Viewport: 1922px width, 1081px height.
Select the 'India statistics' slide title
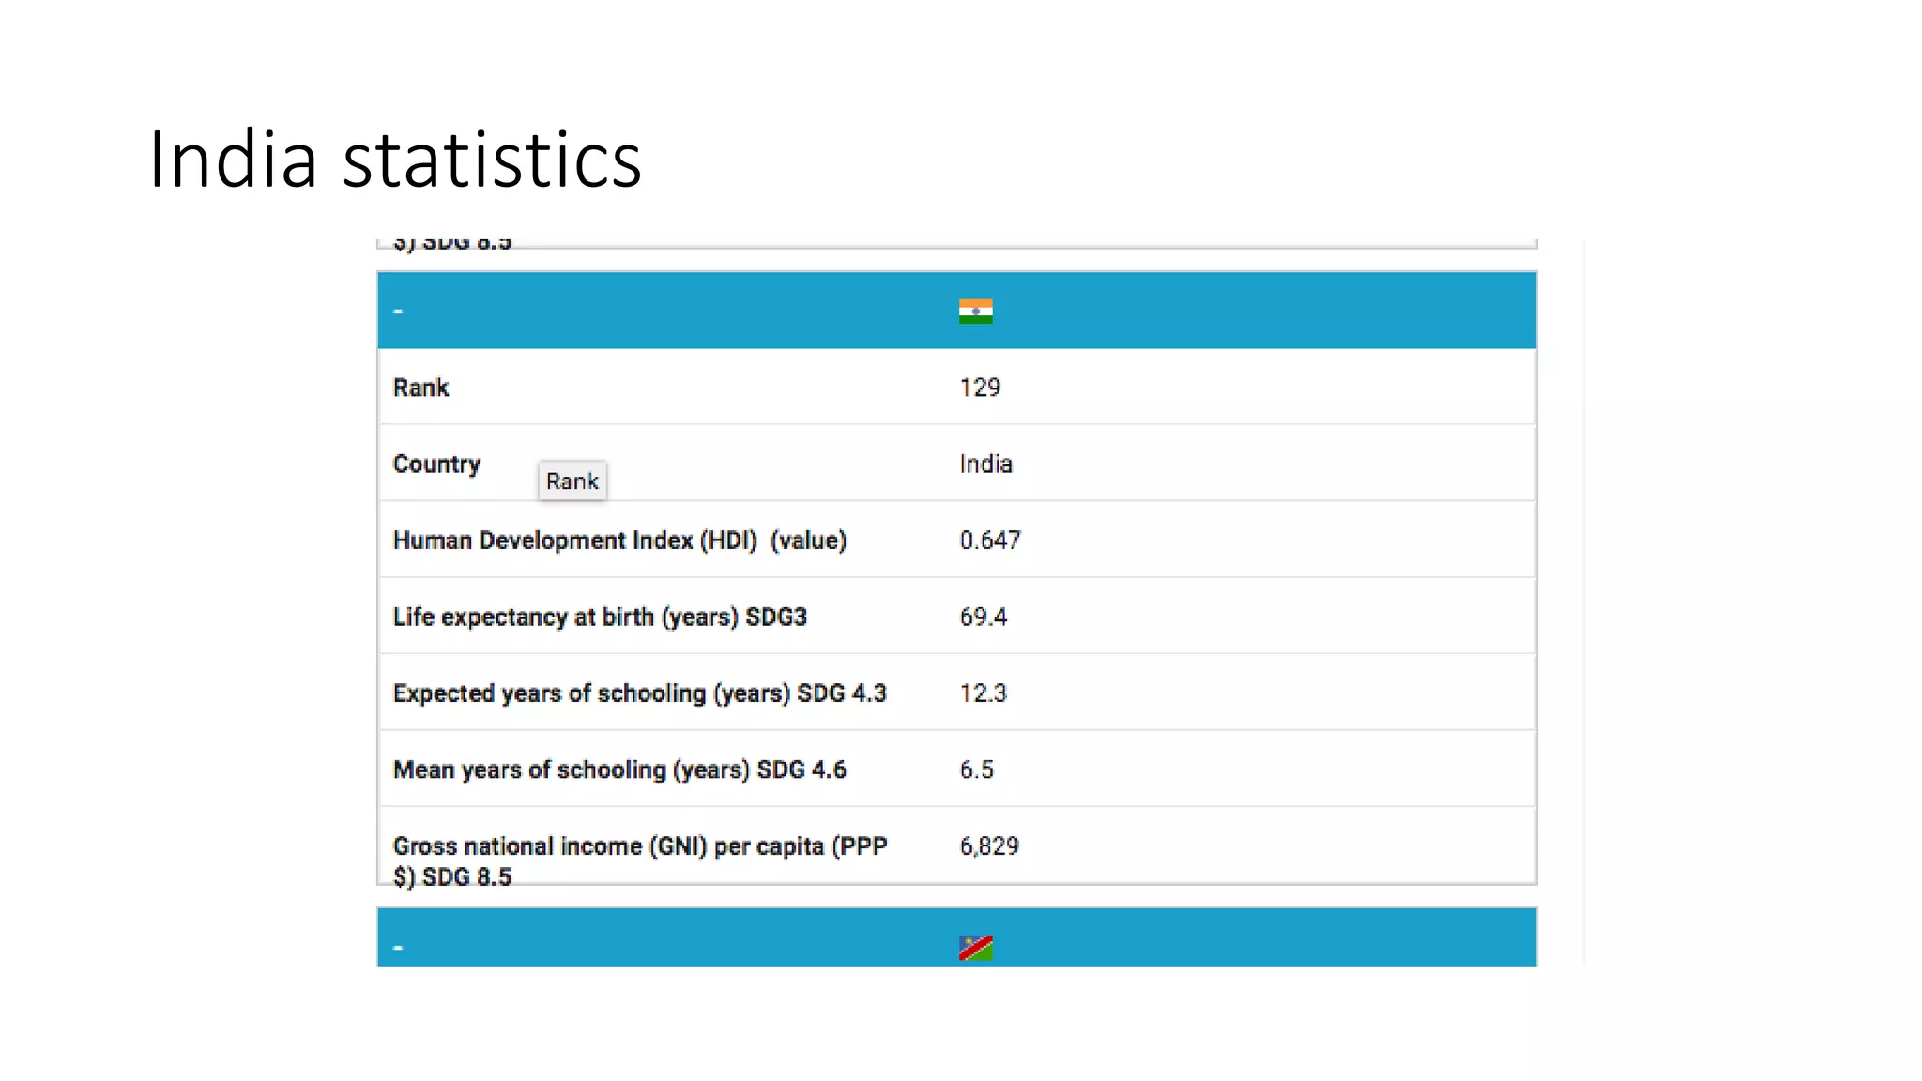[395, 160]
